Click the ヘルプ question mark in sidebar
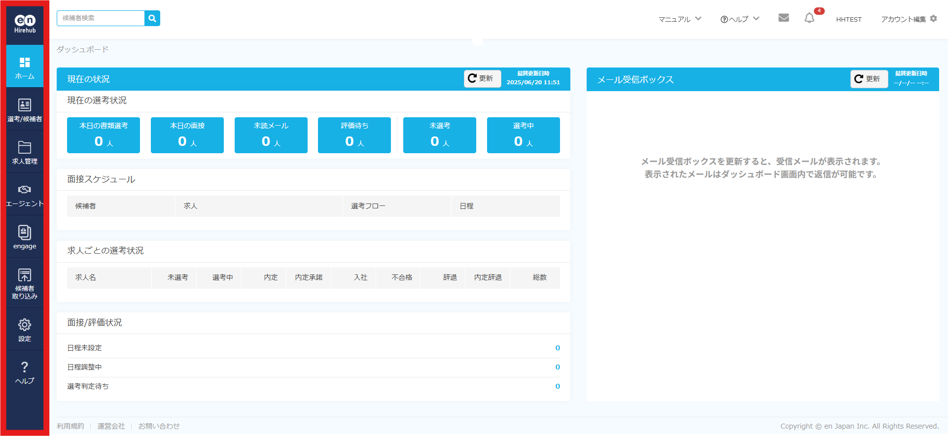The width and height of the screenshot is (948, 436). pyautogui.click(x=25, y=372)
